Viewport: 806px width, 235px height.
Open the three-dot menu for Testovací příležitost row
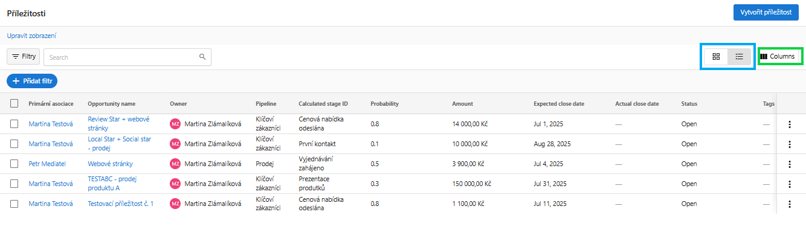(789, 204)
